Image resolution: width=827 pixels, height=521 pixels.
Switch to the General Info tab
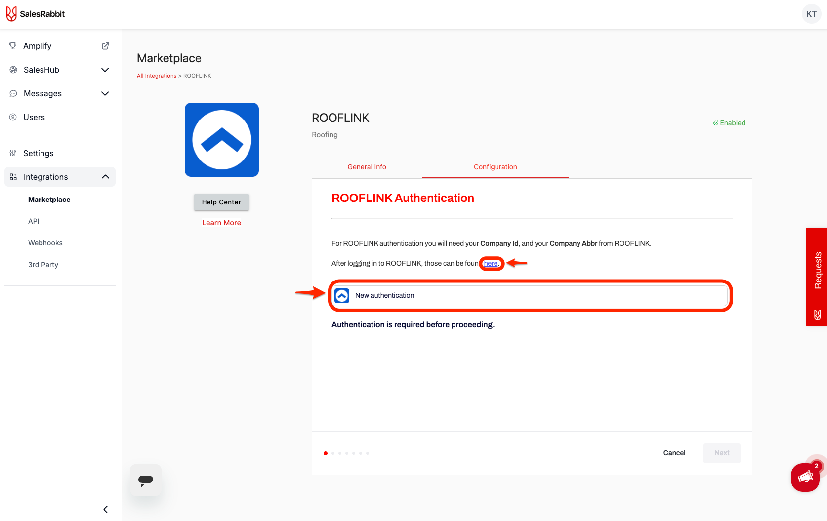pos(367,167)
